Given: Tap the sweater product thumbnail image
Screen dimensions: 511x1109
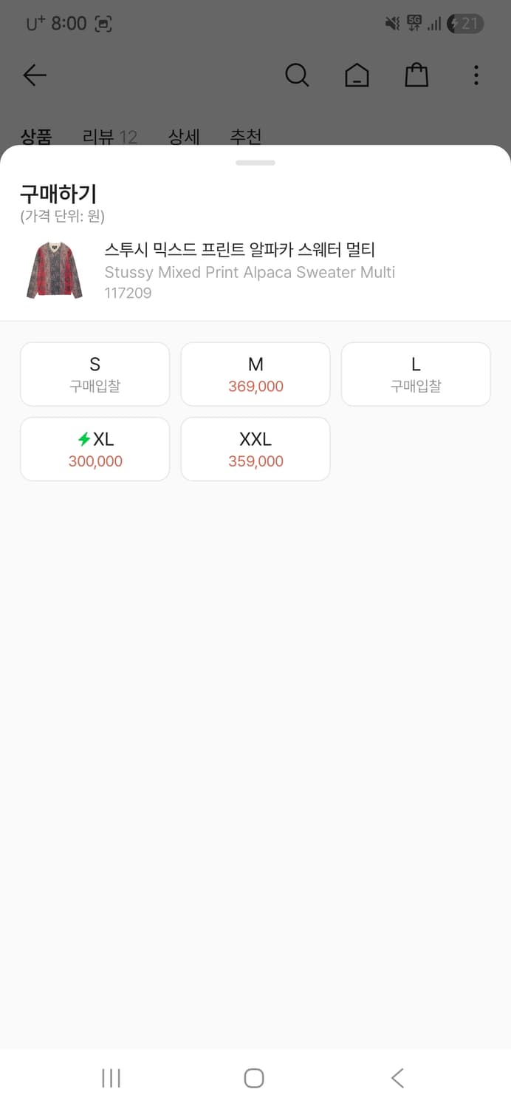Looking at the screenshot, I should point(53,269).
